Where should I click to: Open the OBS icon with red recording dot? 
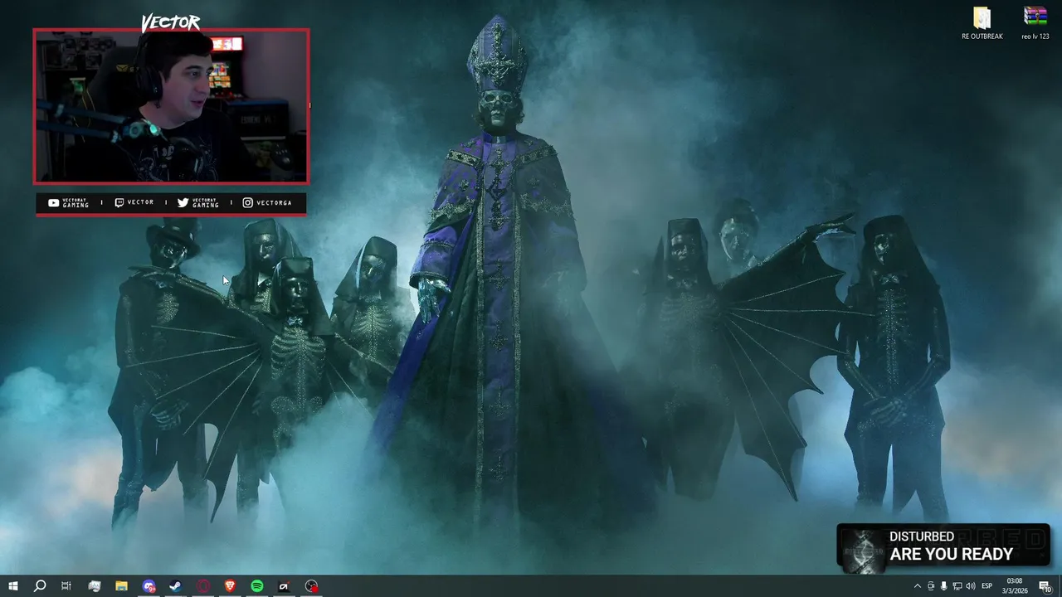click(x=311, y=586)
